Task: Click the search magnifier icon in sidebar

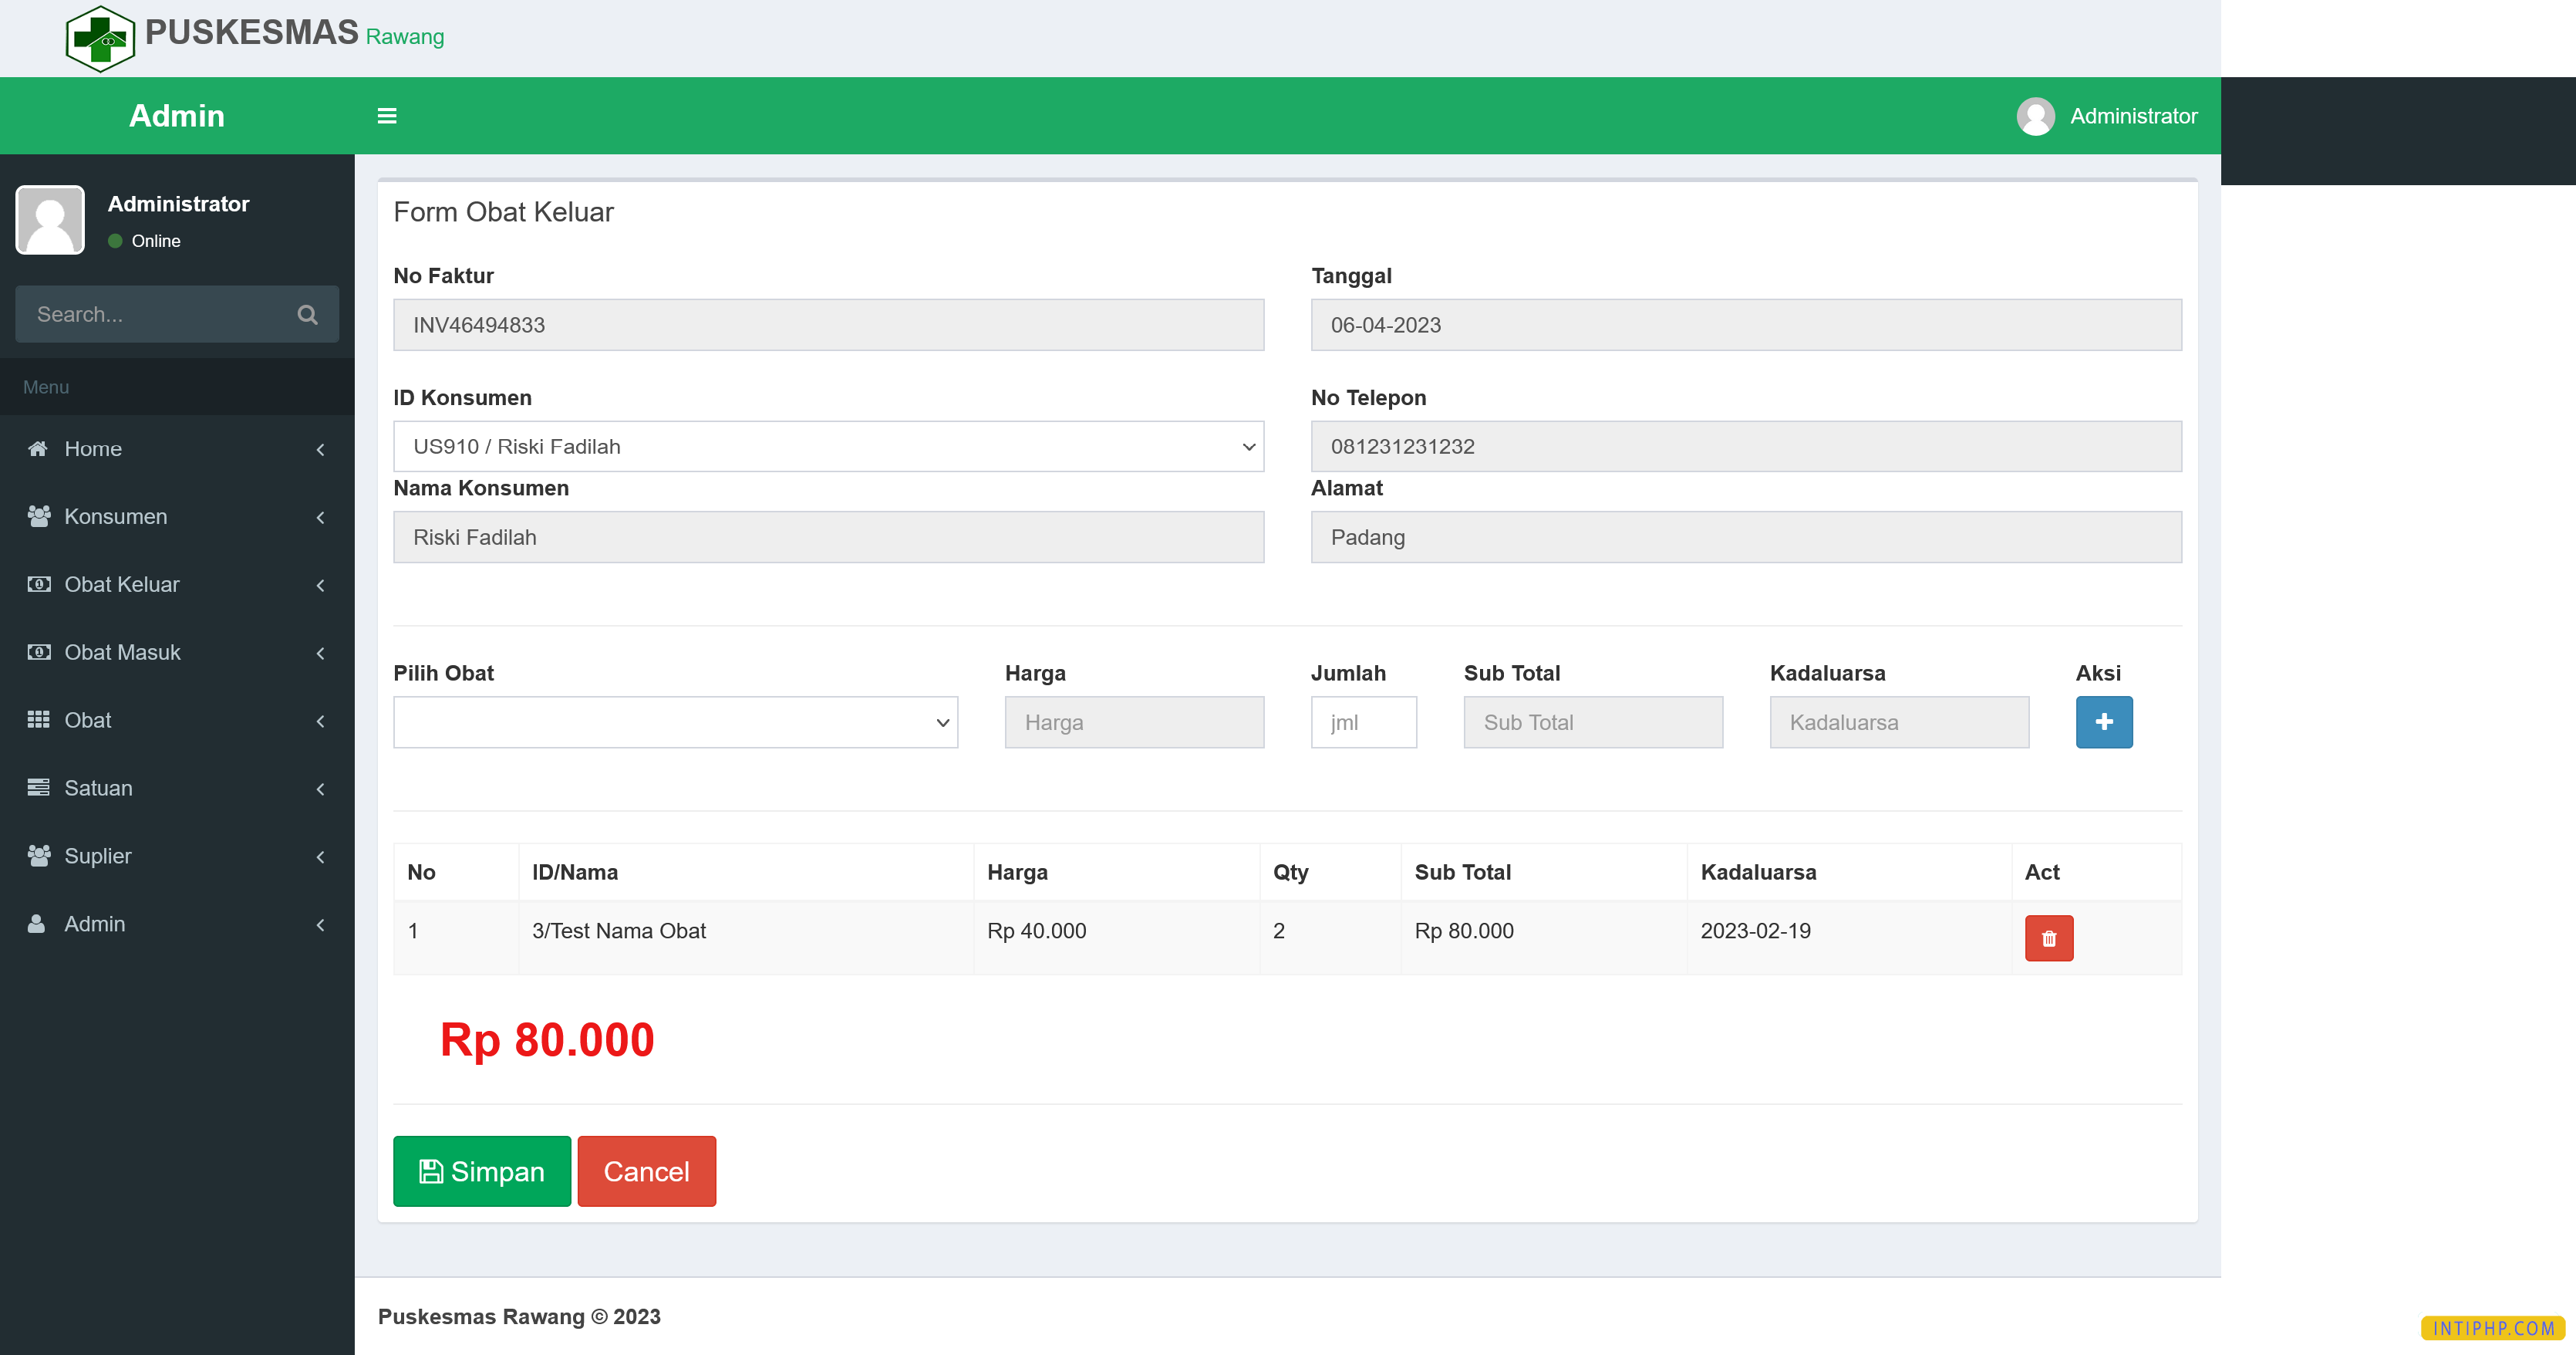Action: click(307, 314)
